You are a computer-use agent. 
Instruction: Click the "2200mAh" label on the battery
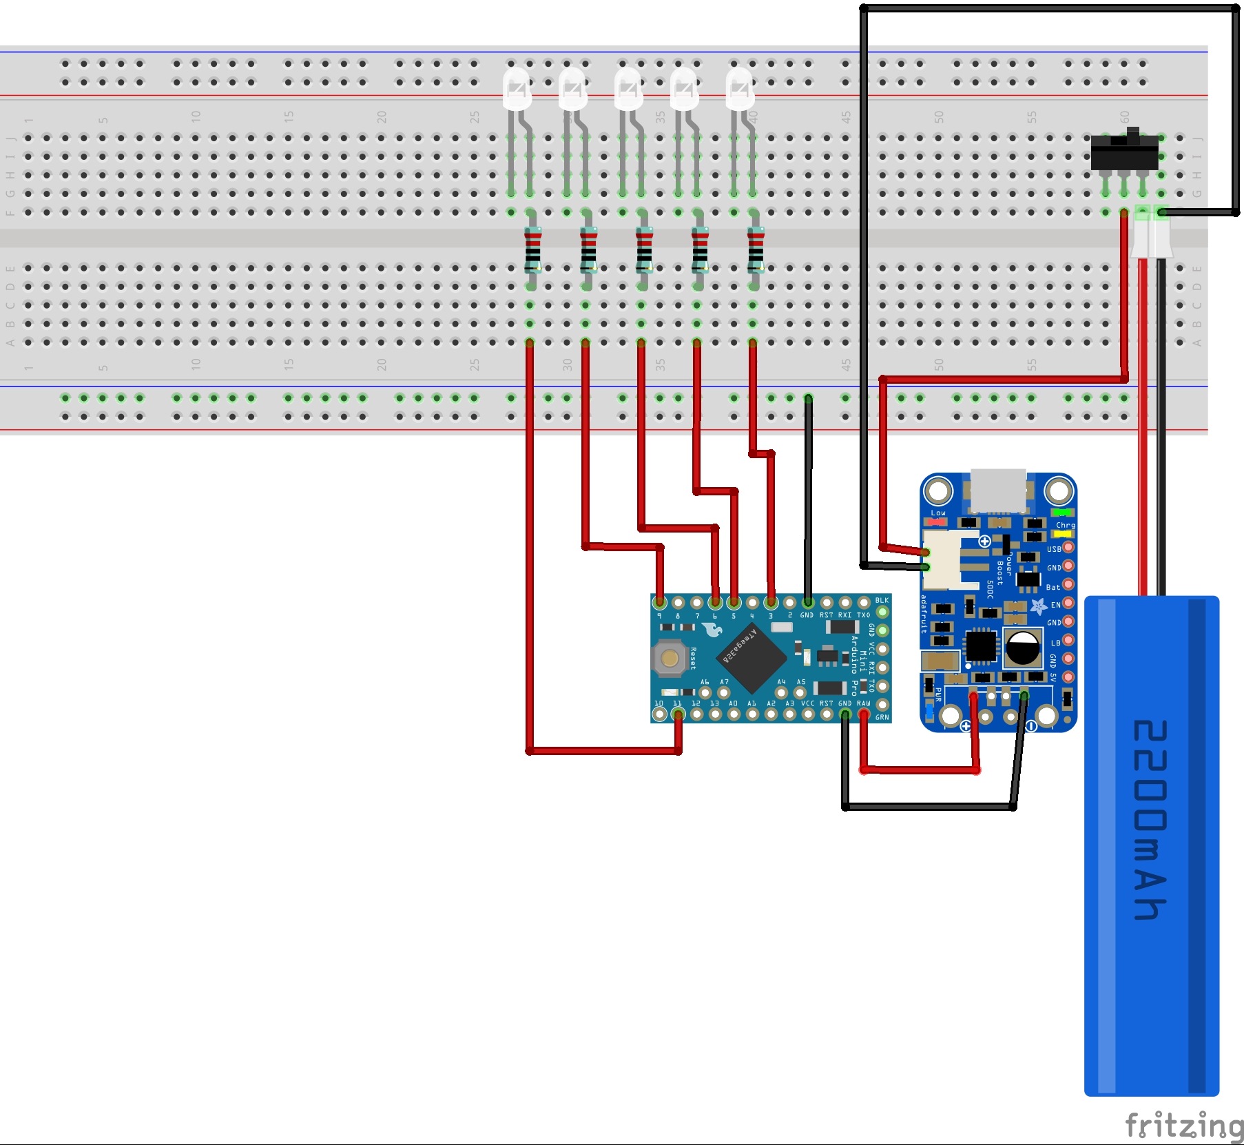click(x=1151, y=819)
